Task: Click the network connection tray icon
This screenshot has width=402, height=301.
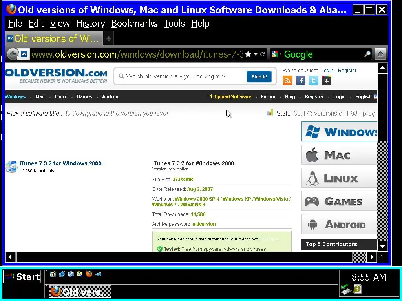Action: click(x=345, y=289)
